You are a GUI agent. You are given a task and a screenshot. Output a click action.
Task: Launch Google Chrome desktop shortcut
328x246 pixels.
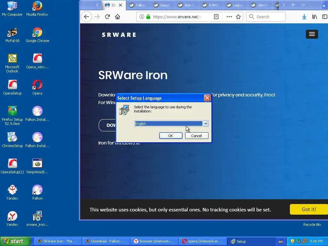[x=37, y=35]
